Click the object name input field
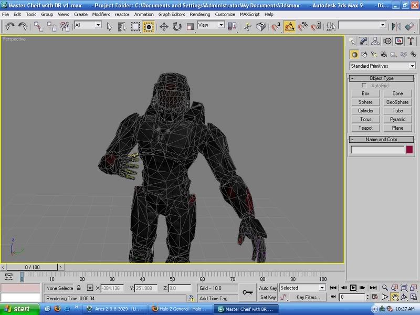 click(377, 150)
